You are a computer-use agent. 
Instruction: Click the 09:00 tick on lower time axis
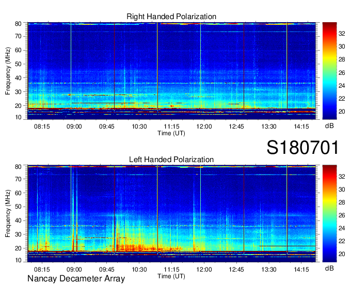[74, 270]
